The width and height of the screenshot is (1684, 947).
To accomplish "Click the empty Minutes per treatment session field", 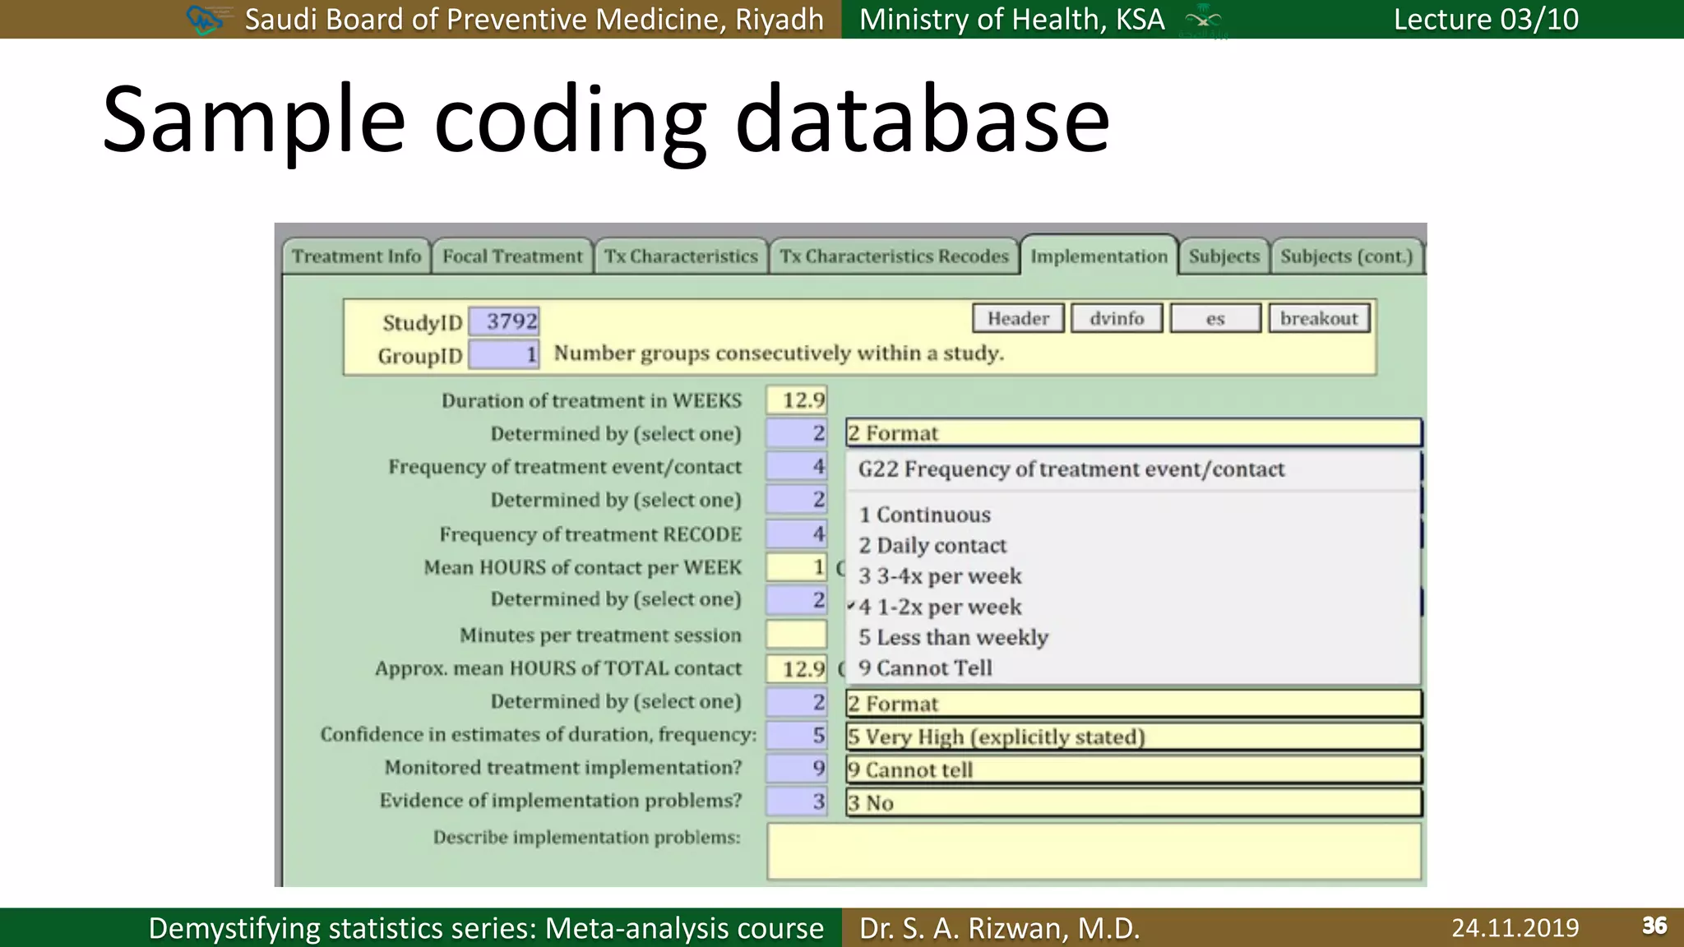I will pyautogui.click(x=796, y=635).
